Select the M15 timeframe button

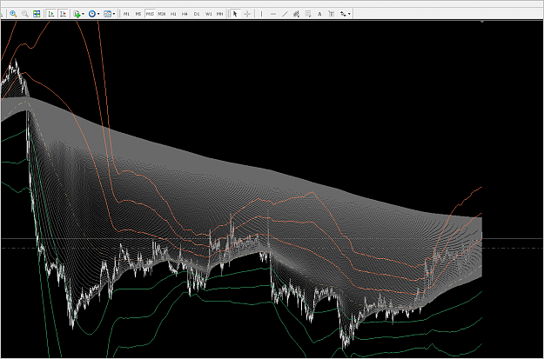coord(150,14)
